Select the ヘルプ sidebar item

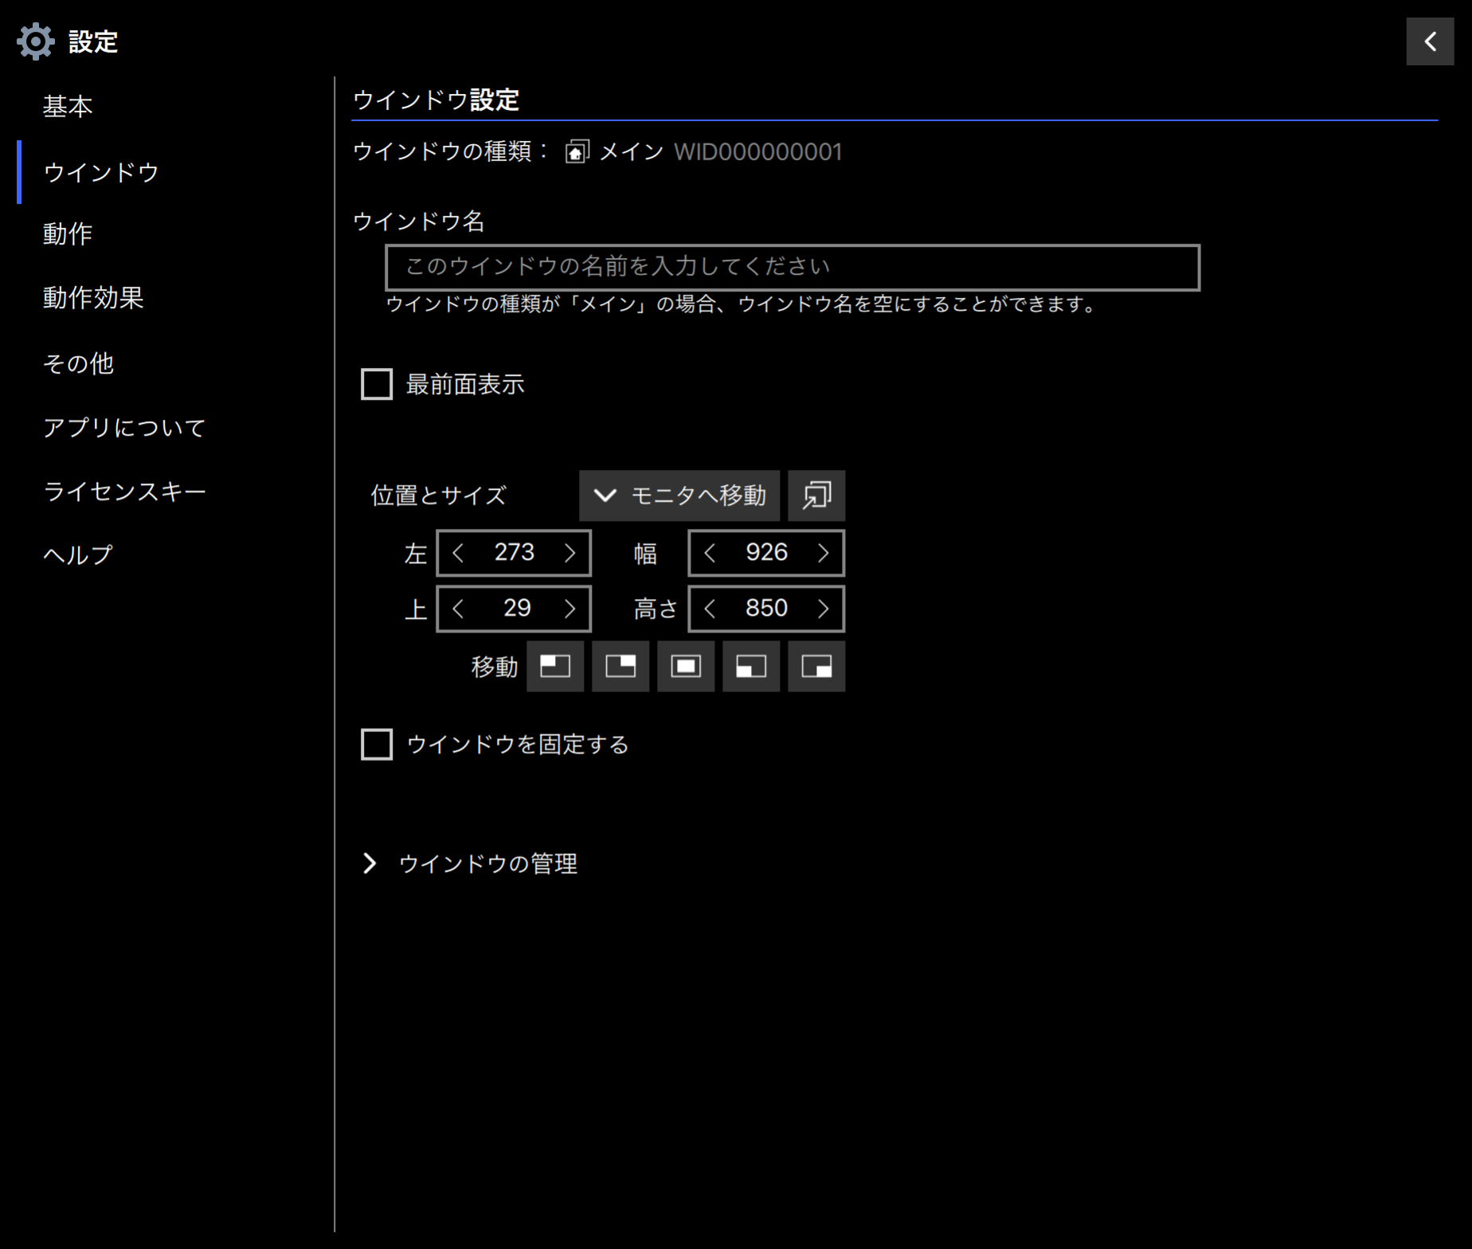tap(77, 554)
